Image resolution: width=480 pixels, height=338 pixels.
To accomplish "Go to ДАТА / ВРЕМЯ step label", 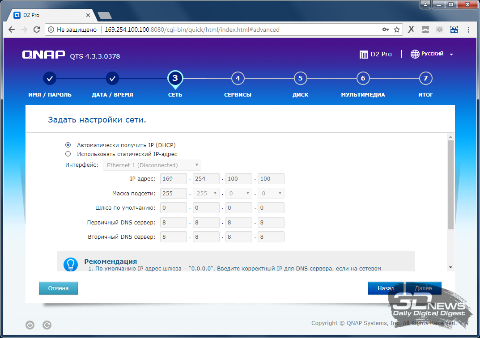I will point(112,95).
